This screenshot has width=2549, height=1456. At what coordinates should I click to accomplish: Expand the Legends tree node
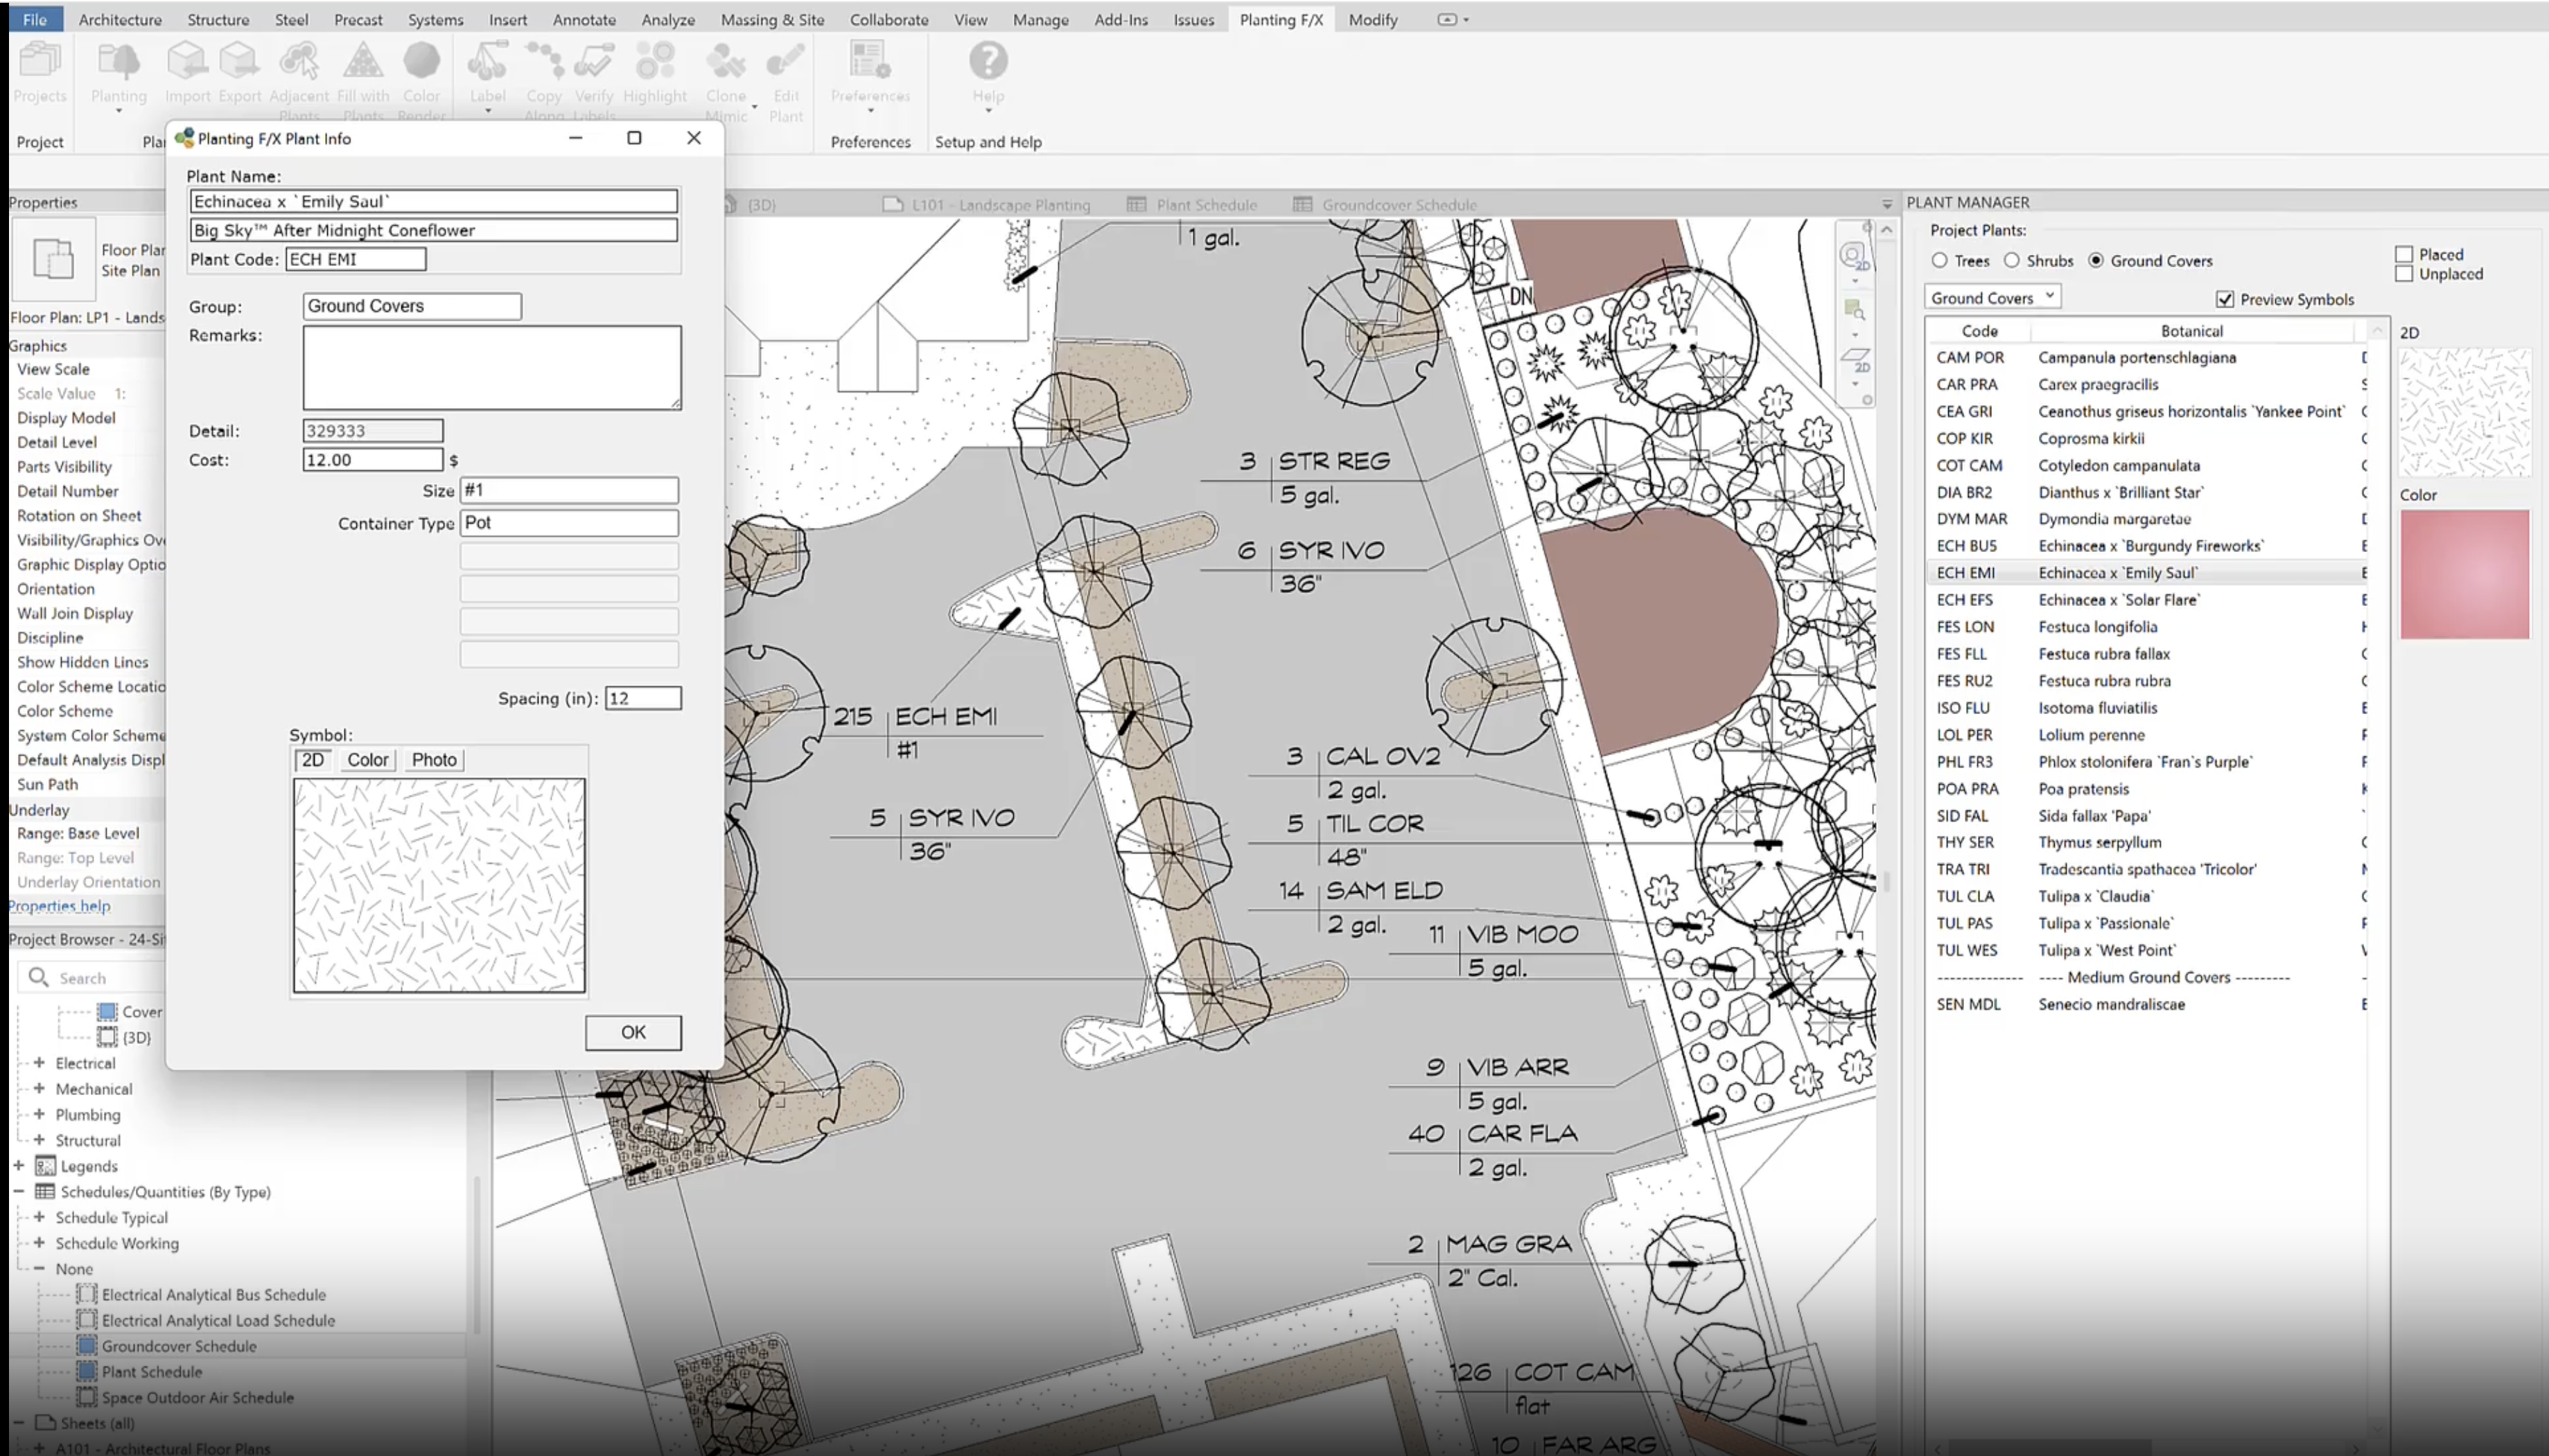tap(18, 1165)
